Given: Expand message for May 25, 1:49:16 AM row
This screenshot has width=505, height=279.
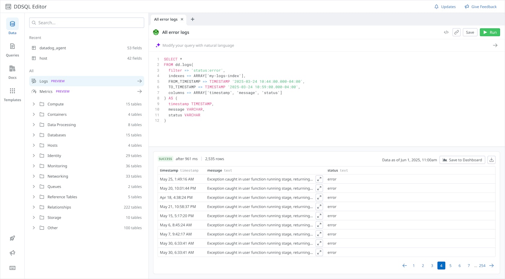Looking at the screenshot, I should pos(319,179).
